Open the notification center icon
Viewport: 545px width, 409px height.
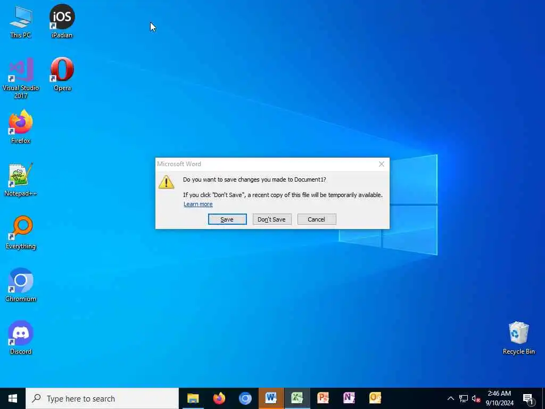point(528,398)
